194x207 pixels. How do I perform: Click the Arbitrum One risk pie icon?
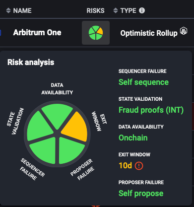[x=96, y=33]
